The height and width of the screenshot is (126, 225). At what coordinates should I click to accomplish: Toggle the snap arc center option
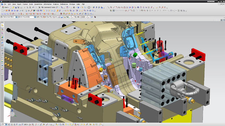pyautogui.click(x=81, y=17)
